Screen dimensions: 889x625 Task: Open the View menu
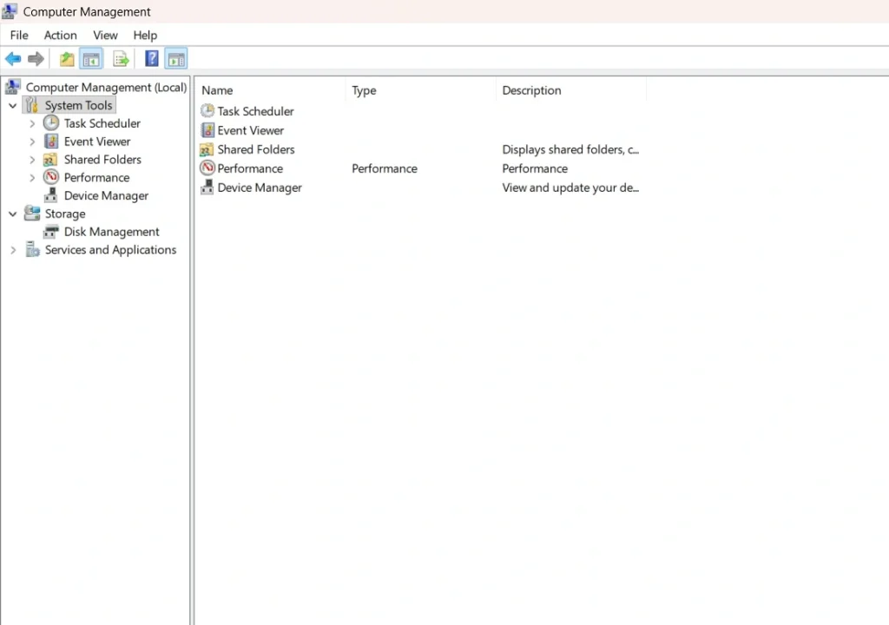click(x=105, y=35)
